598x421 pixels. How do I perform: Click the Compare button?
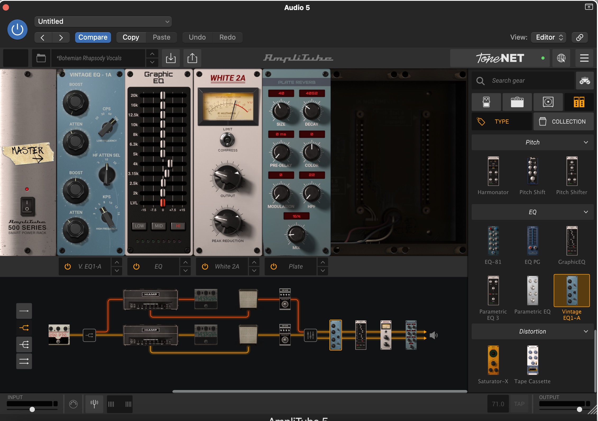(93, 38)
